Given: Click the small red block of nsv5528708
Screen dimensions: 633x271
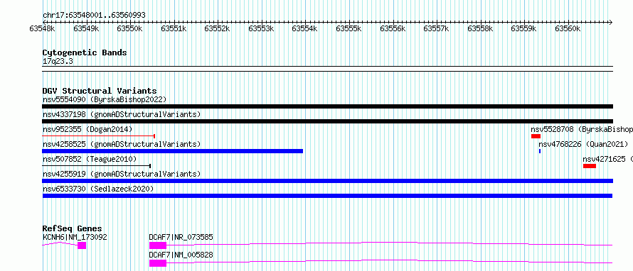Looking at the screenshot, I should (536, 136).
